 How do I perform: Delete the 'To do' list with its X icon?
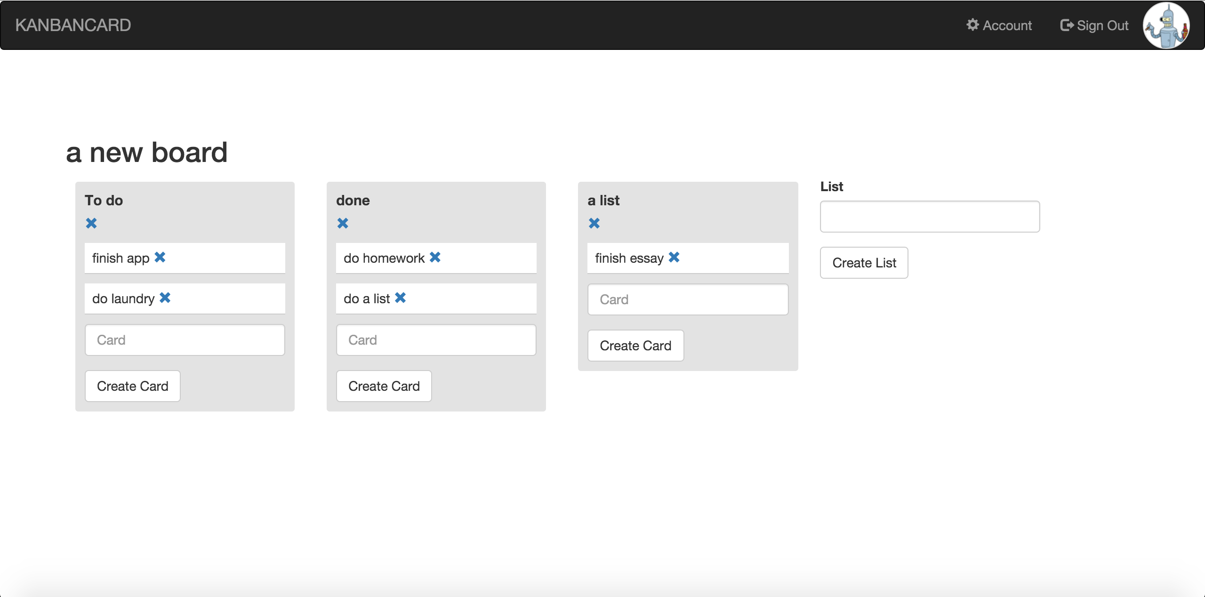tap(91, 223)
